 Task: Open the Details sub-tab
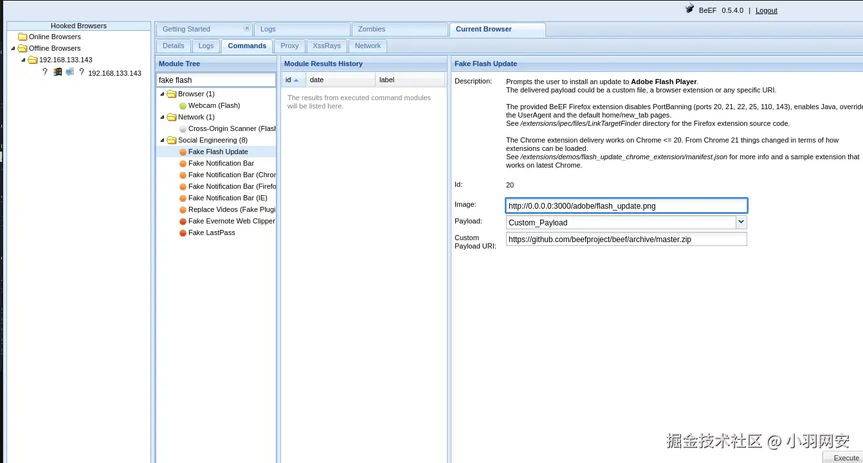174,46
